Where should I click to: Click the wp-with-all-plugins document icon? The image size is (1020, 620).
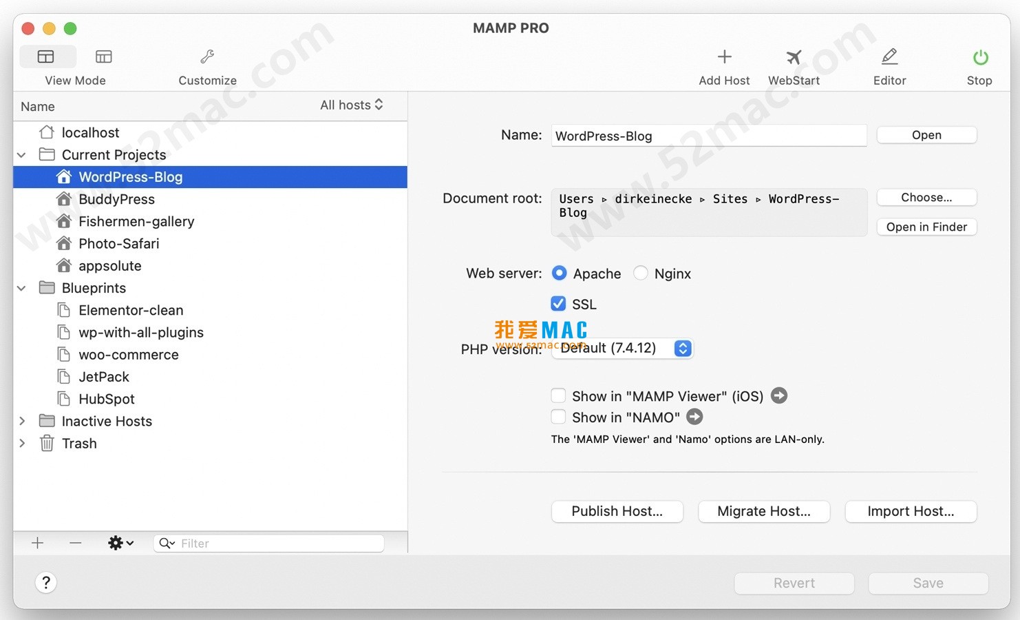64,332
